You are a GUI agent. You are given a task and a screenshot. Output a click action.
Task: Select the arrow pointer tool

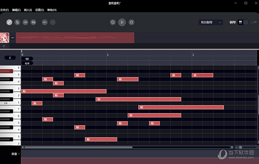17,22
